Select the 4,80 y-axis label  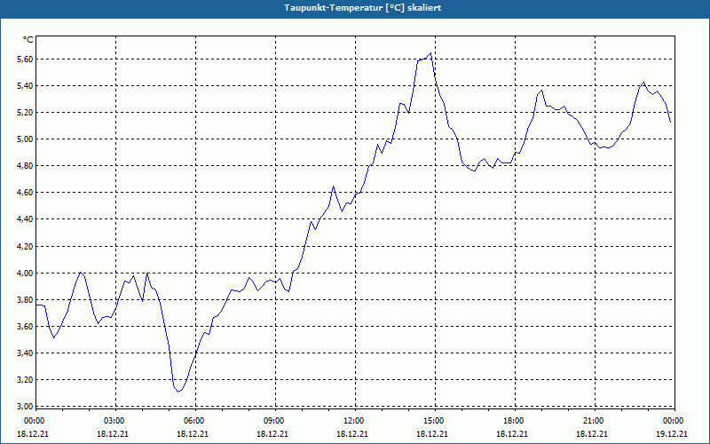26,166
